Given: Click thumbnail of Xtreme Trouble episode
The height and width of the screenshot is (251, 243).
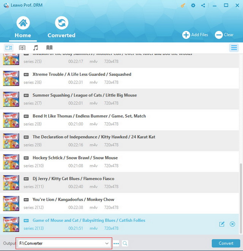Looking at the screenshot, I should (x=11, y=78).
